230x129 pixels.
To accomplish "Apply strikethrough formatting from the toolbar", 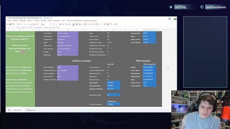I will click(x=66, y=24).
